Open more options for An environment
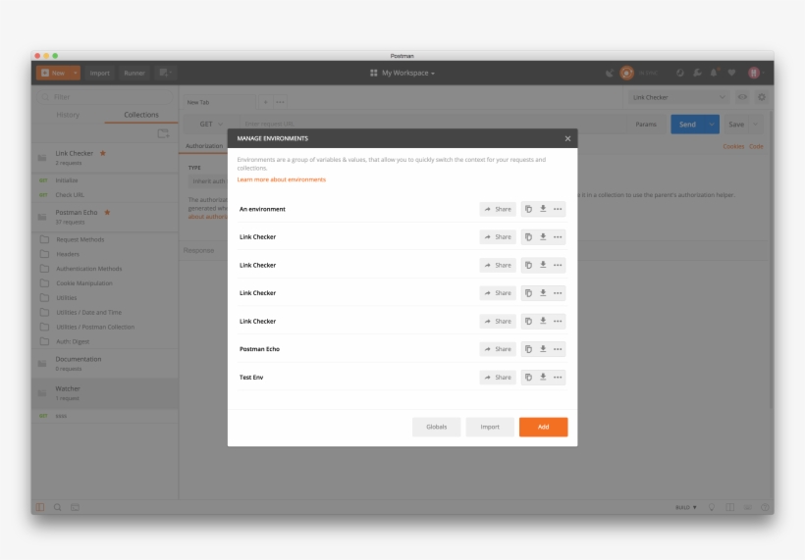 558,209
